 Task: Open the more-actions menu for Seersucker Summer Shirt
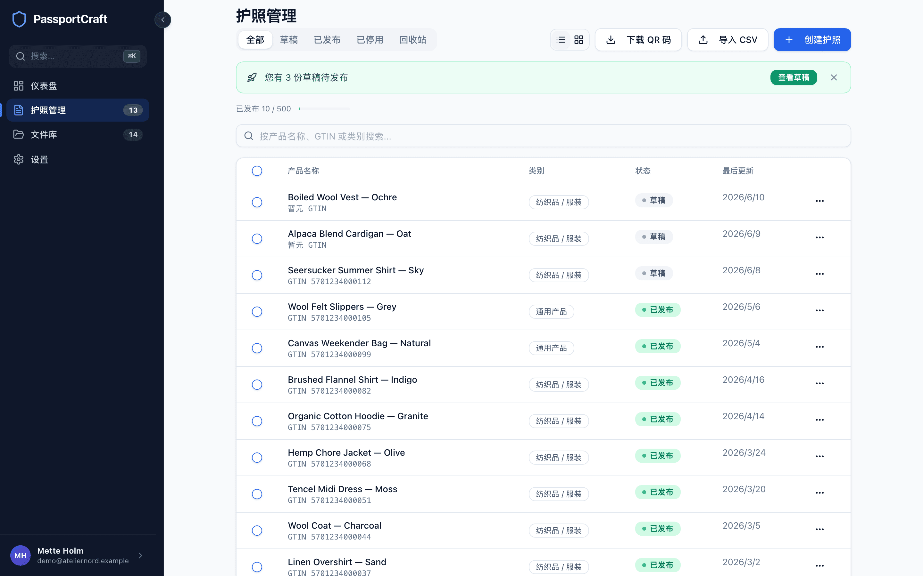point(819,274)
